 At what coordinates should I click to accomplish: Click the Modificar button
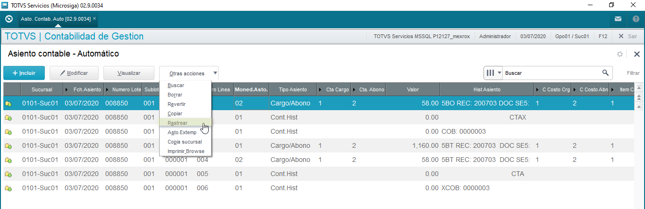[75, 73]
